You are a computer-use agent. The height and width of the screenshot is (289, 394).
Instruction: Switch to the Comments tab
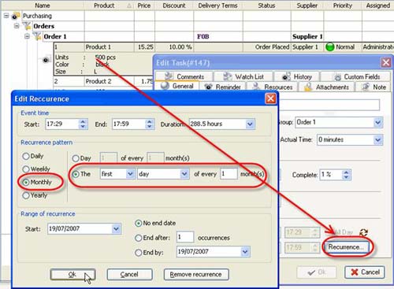184,76
